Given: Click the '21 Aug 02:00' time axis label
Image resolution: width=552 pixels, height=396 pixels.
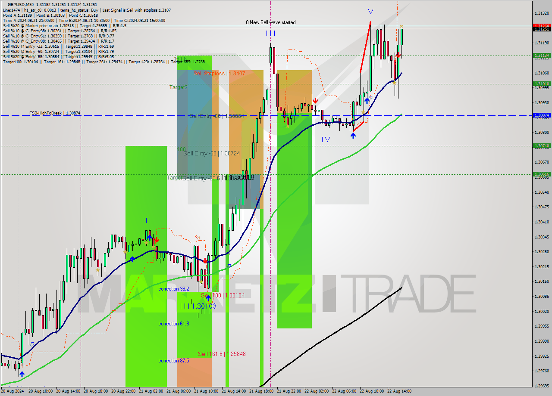Looking at the screenshot, I should [151, 391].
